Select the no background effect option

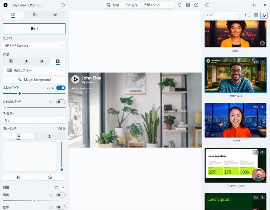[x=11, y=61]
